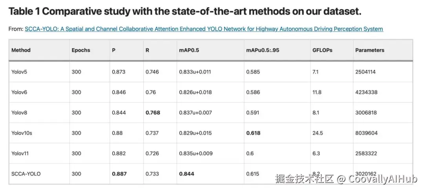This screenshot has height=191, width=424.
Task: Click the Yolov10s method cell
Action: click(22, 133)
